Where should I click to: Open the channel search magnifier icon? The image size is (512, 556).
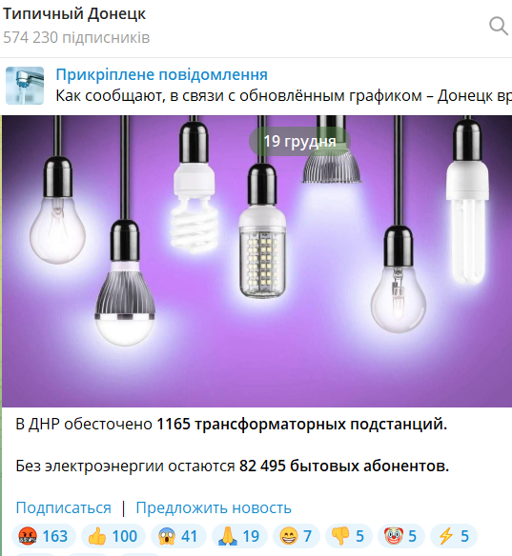click(x=498, y=26)
